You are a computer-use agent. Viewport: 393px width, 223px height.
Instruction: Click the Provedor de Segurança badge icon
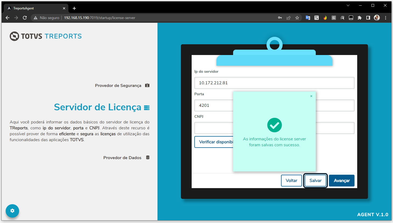pyautogui.click(x=147, y=85)
